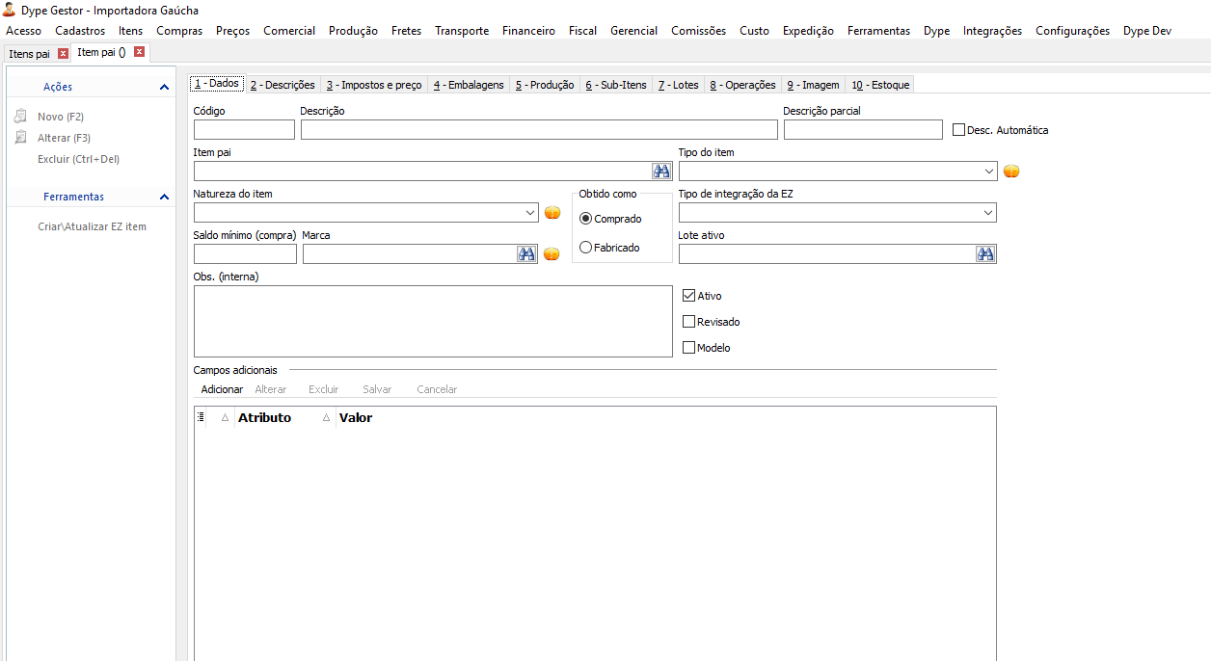Sort by the Valor column header
Viewport: 1211px width, 661px height.
356,417
